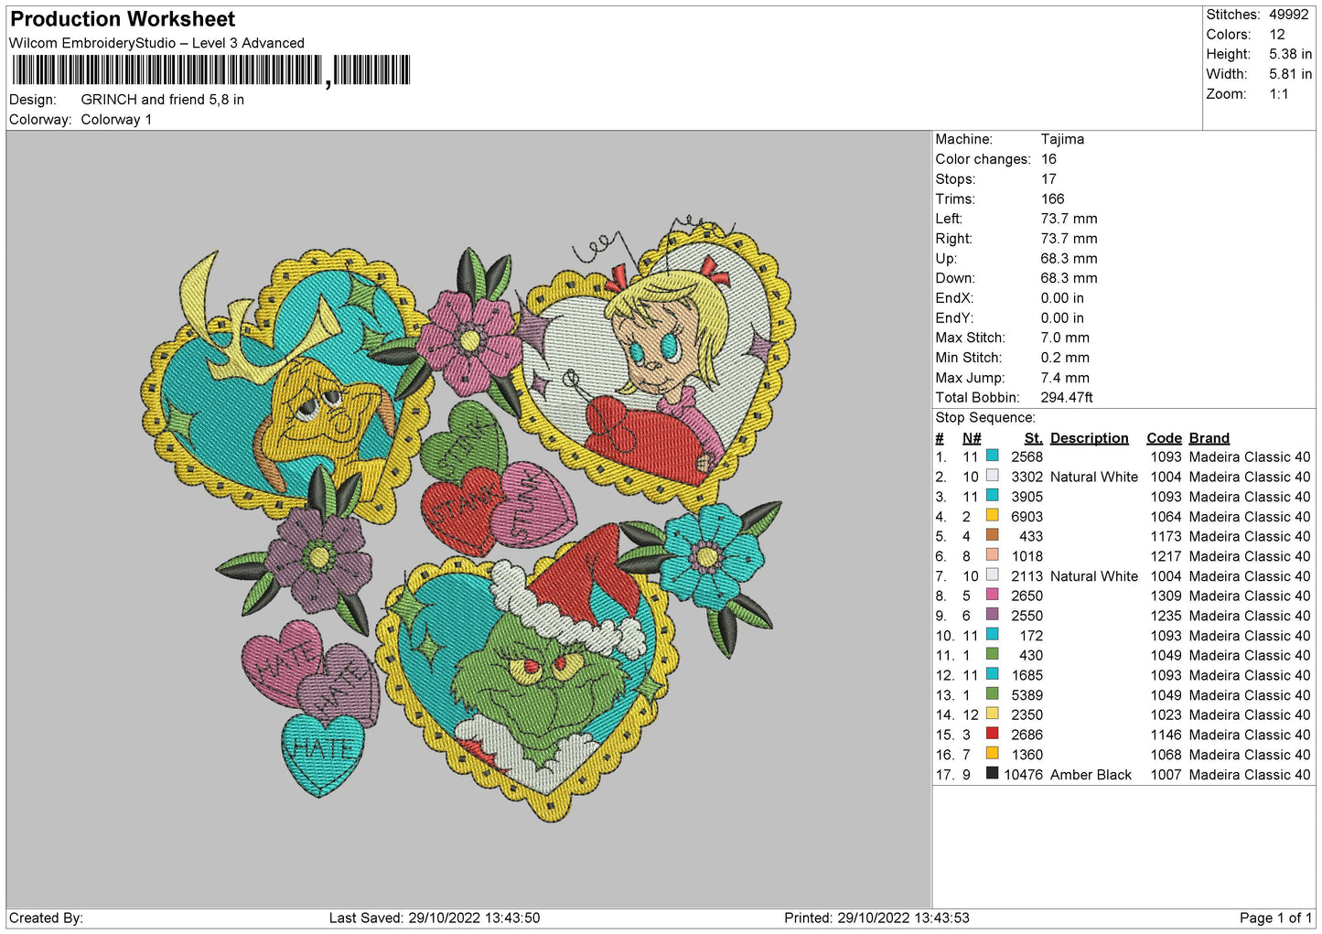Screen dimensions: 1322x934
Task: Click the zoom value '1:1'
Action: click(1278, 94)
